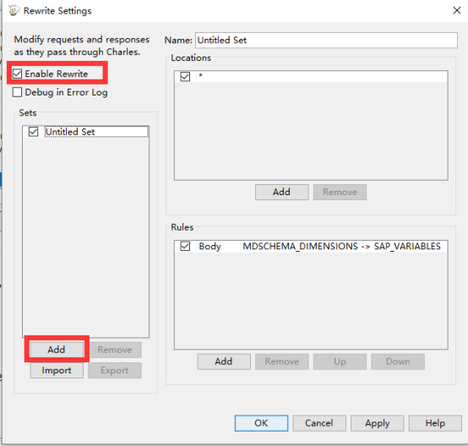Click into the Name text field
468x446 pixels.
point(326,40)
